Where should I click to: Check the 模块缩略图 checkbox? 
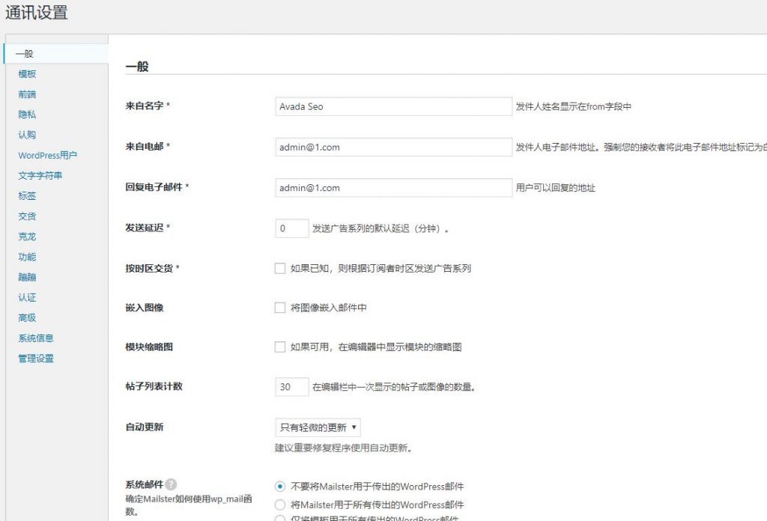[x=280, y=347]
